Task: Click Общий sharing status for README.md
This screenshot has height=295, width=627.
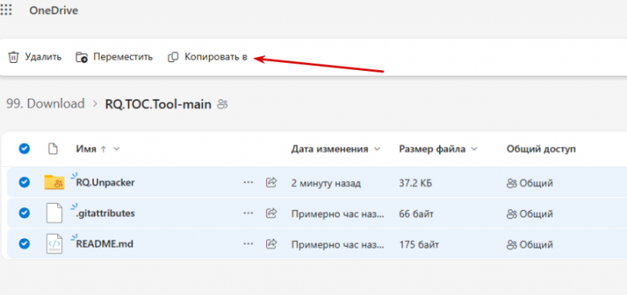Action: (x=530, y=244)
